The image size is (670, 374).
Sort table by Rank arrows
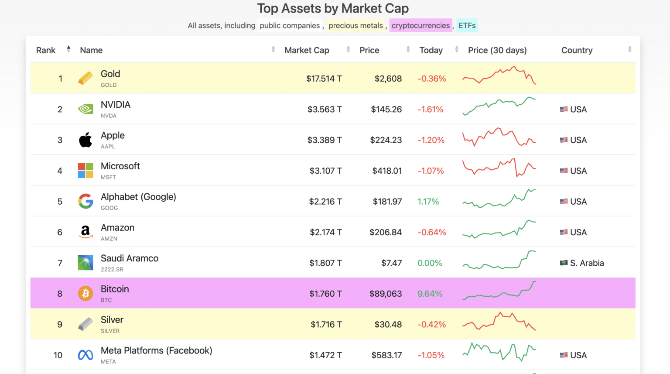pos(68,49)
